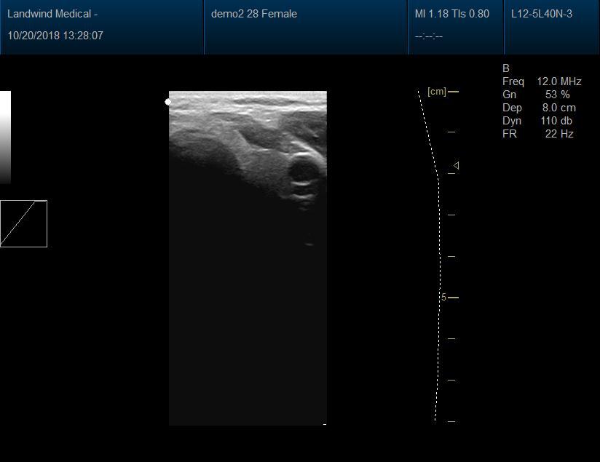Select the FR 22 Hz value

click(x=559, y=134)
